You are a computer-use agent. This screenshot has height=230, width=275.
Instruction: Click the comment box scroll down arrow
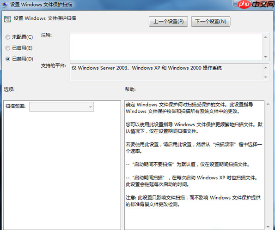[x=266, y=57]
